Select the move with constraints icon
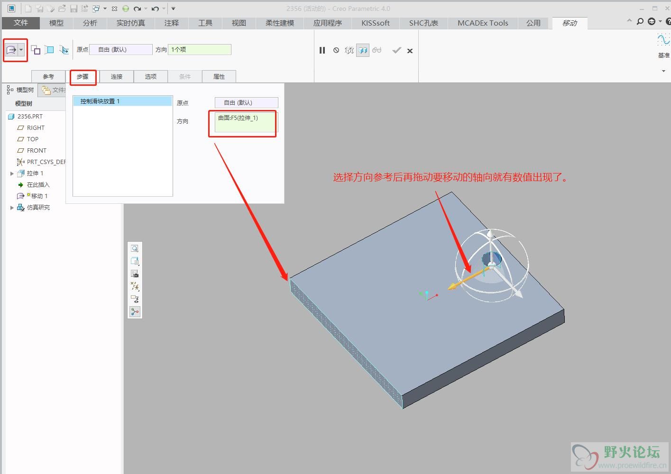This screenshot has height=474, width=671. pyautogui.click(x=49, y=50)
